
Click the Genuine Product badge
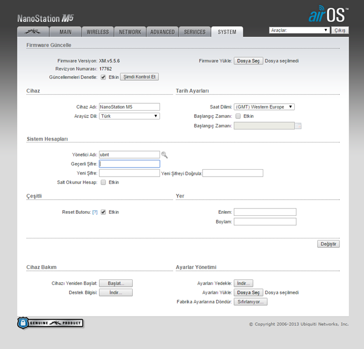[x=50, y=323]
